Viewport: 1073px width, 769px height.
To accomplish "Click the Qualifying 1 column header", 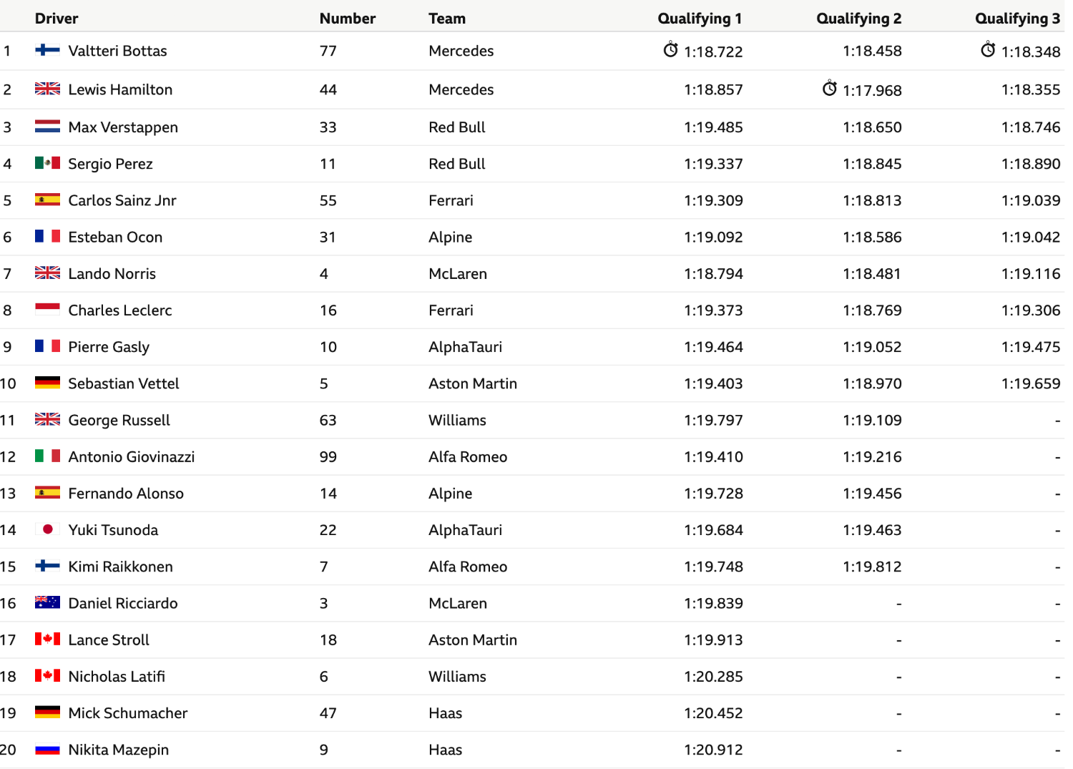I will point(700,19).
